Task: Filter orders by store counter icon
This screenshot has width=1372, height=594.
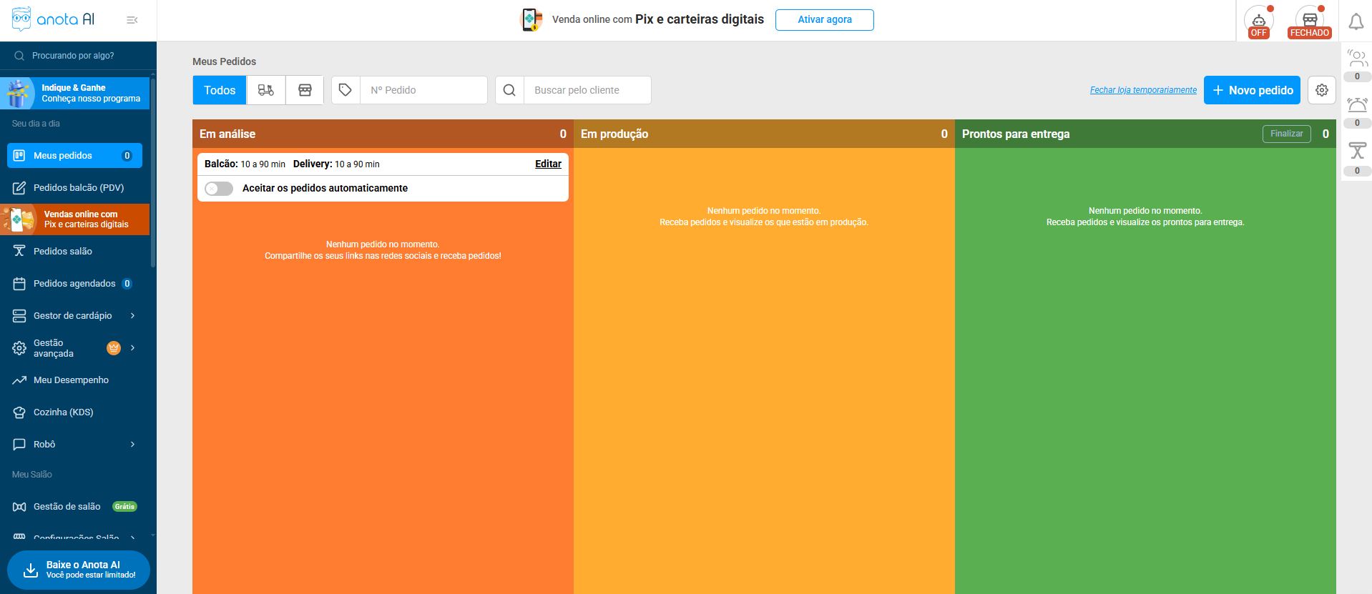Action: click(x=305, y=90)
